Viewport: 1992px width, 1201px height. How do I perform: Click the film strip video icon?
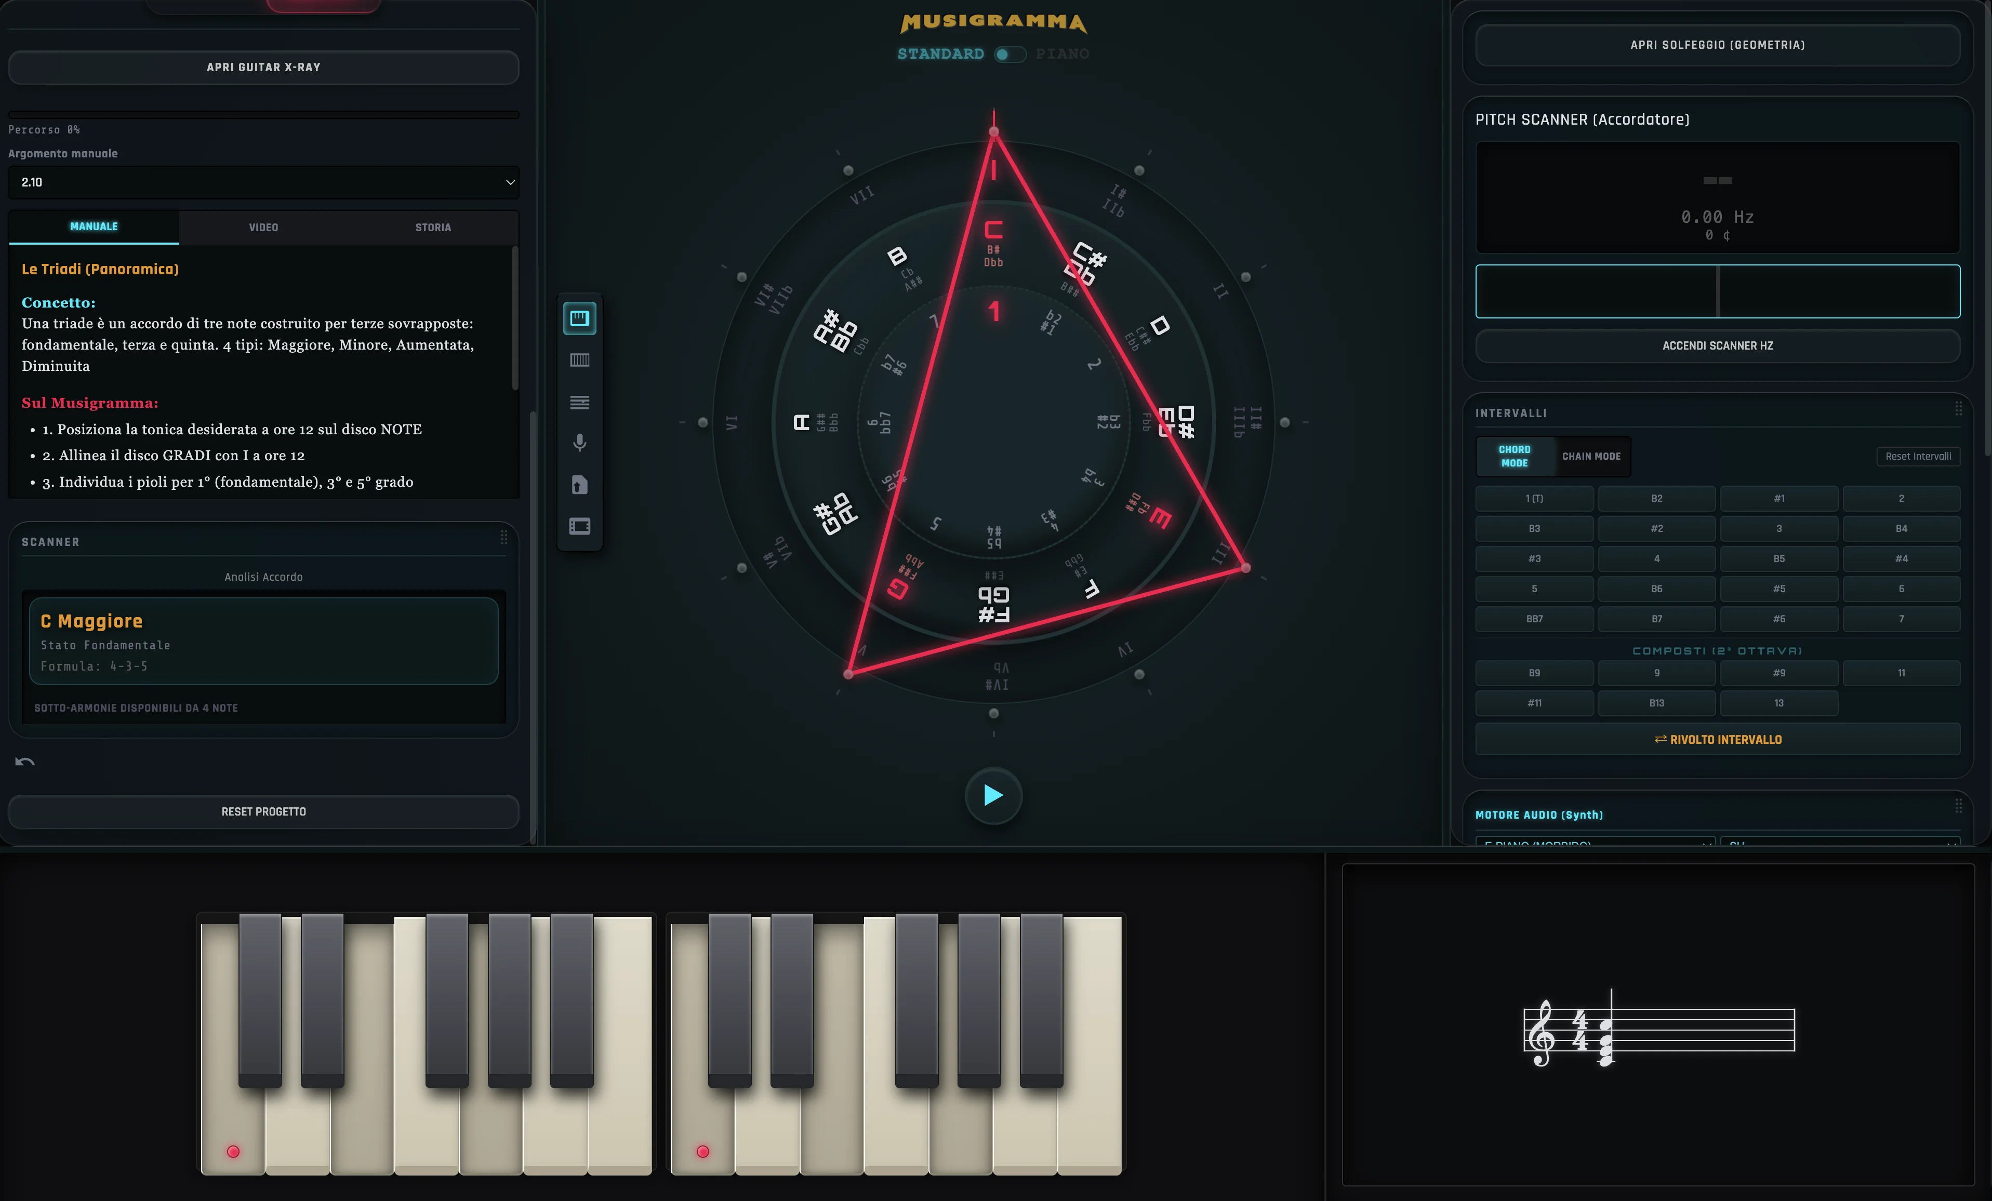[579, 527]
